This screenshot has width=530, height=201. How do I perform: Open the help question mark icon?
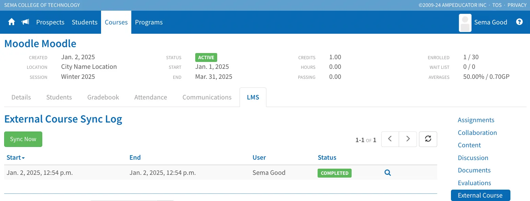pyautogui.click(x=519, y=22)
